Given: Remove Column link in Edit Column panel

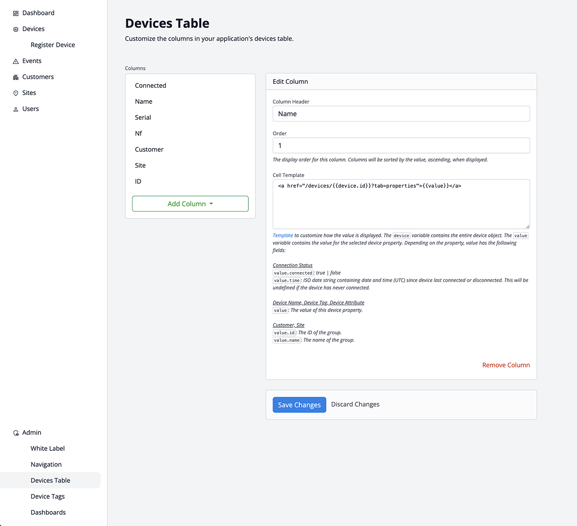Looking at the screenshot, I should (506, 365).
